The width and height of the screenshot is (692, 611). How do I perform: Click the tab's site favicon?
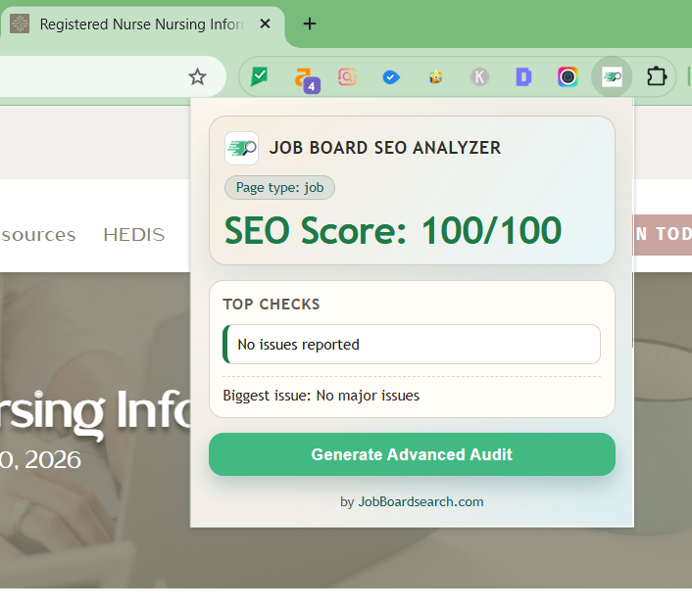point(20,23)
